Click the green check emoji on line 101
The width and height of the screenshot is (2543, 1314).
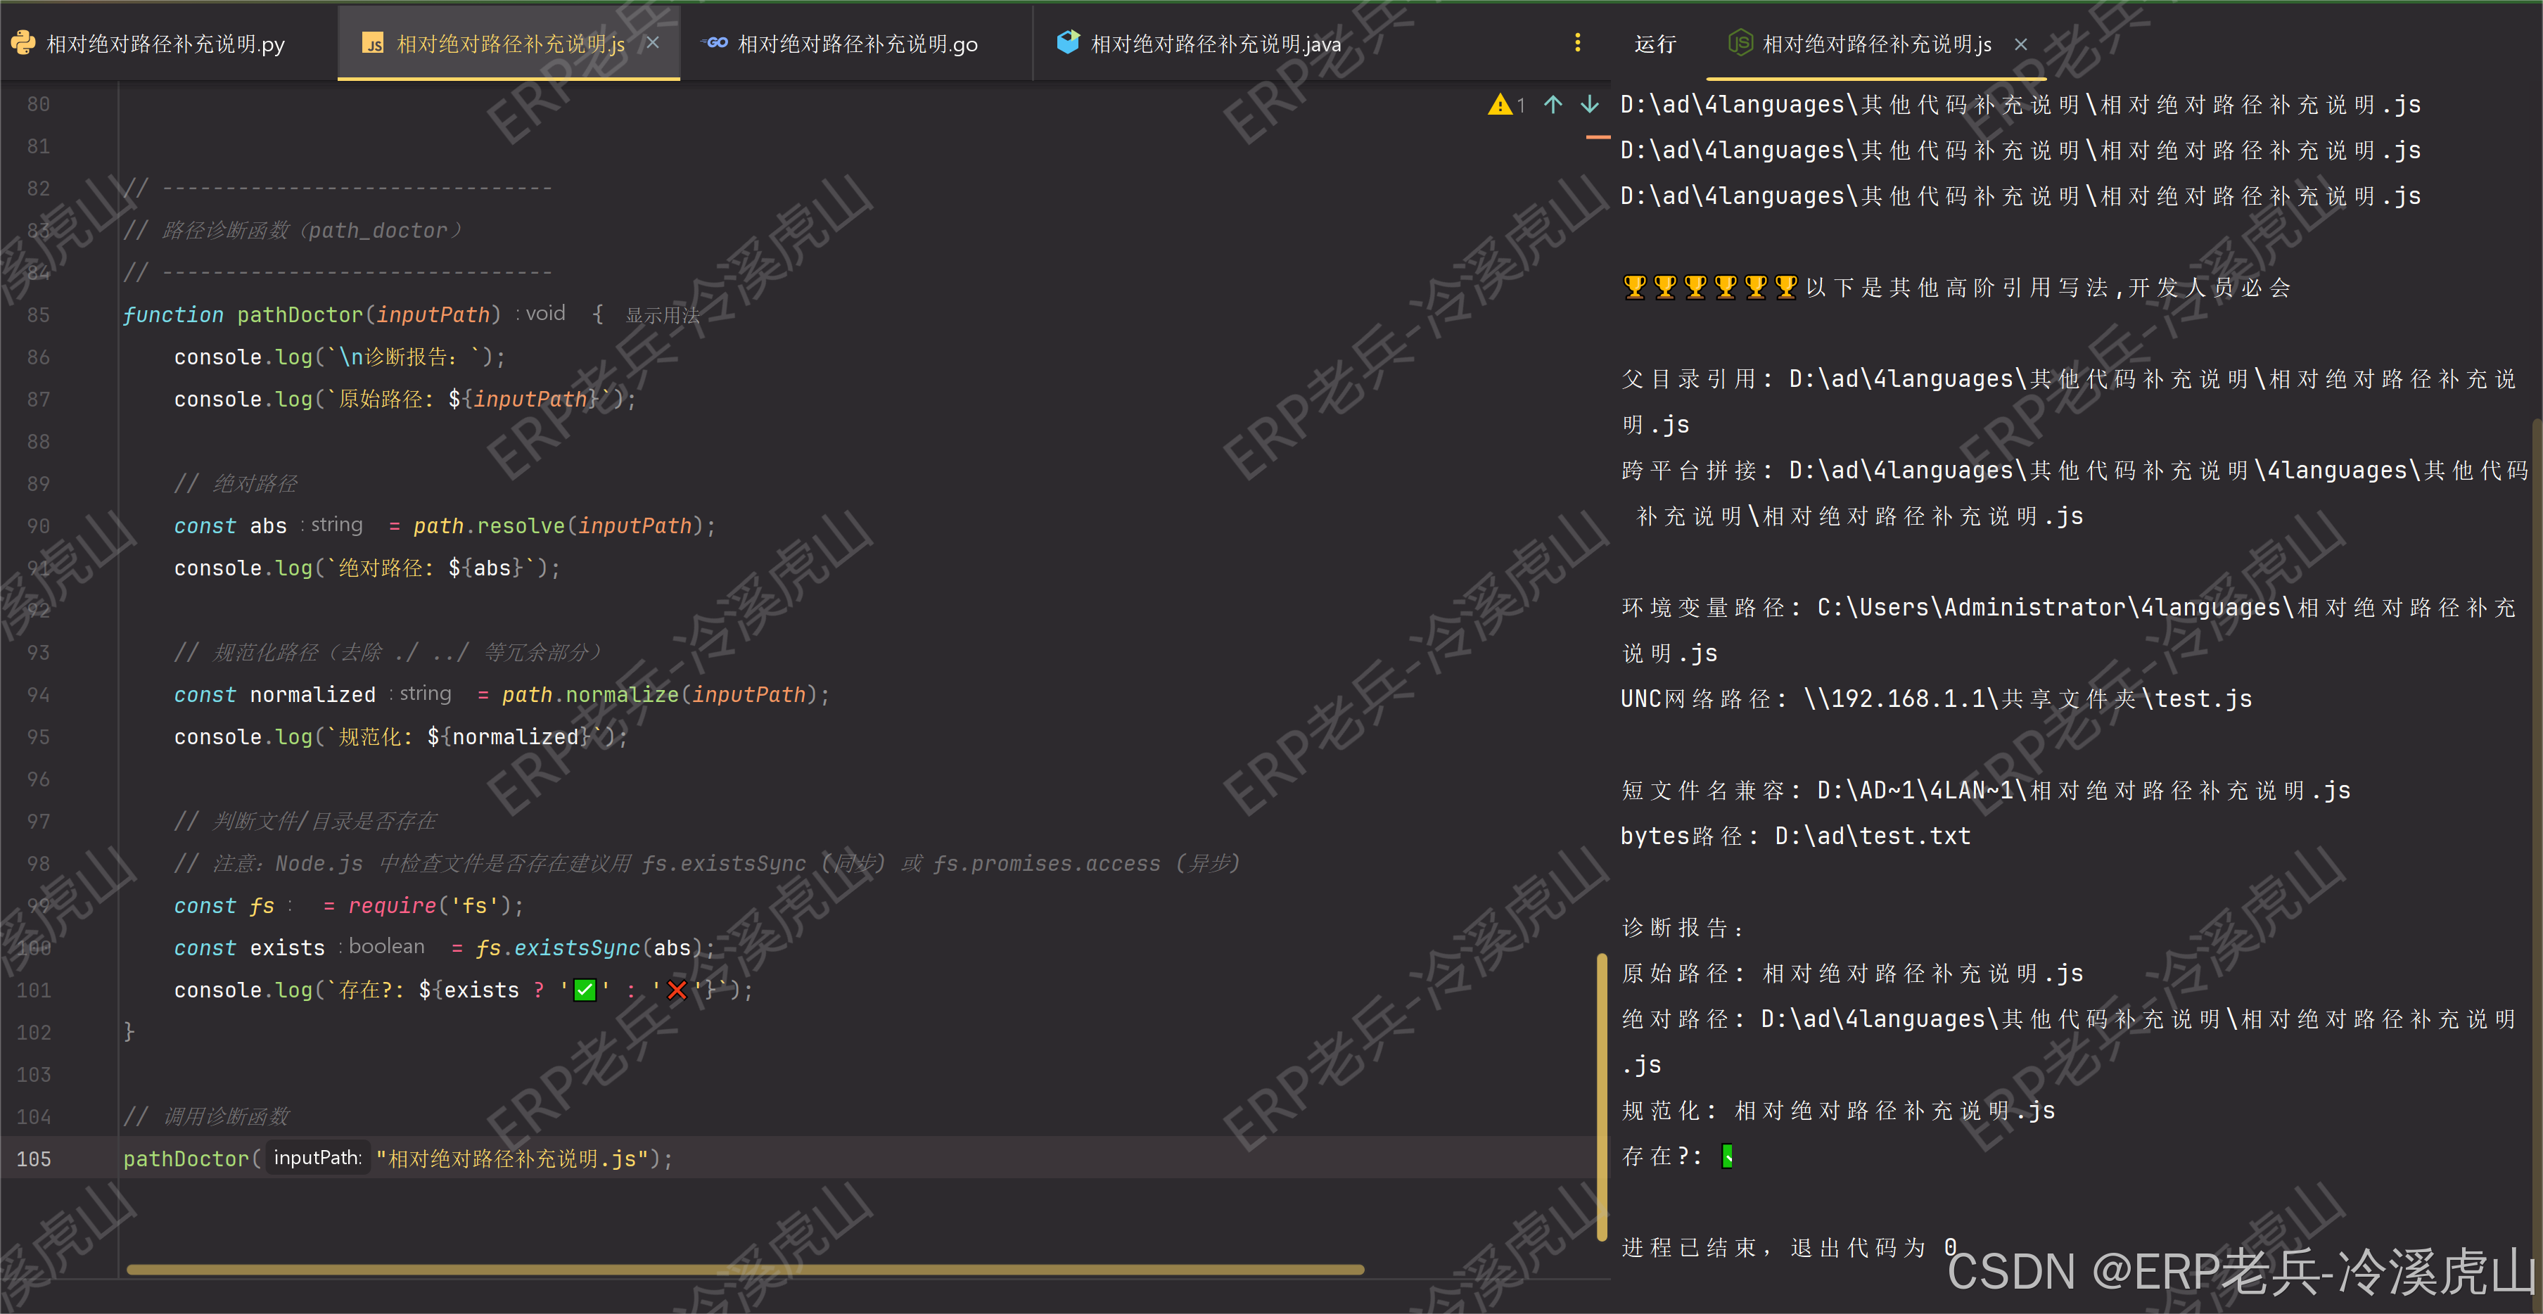click(x=585, y=990)
